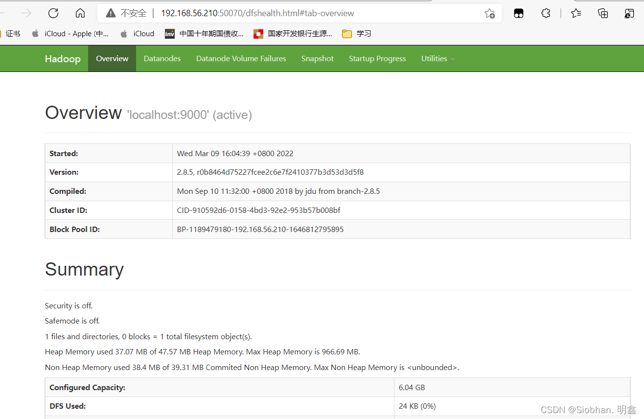Click the 'localhost:9000' (active) subtitle
Image resolution: width=644 pixels, height=419 pixels.
(x=189, y=115)
